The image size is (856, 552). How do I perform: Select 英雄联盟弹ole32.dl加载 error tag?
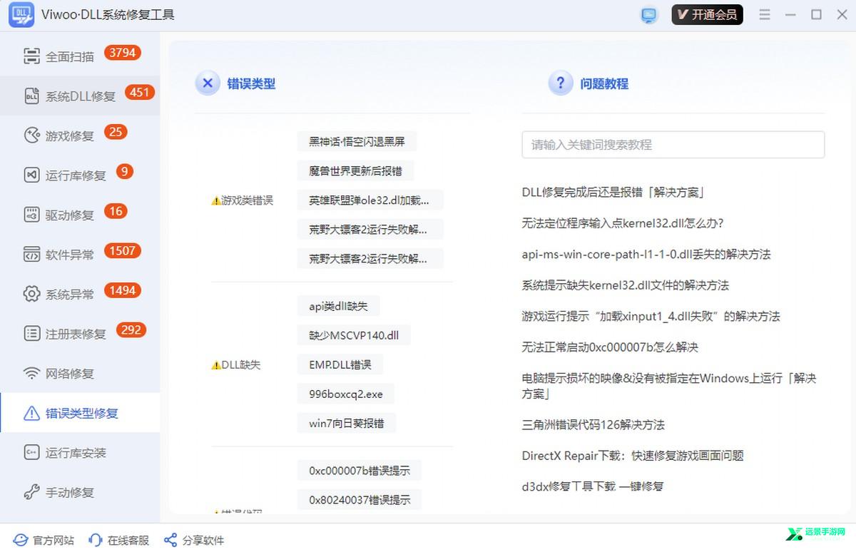point(370,200)
